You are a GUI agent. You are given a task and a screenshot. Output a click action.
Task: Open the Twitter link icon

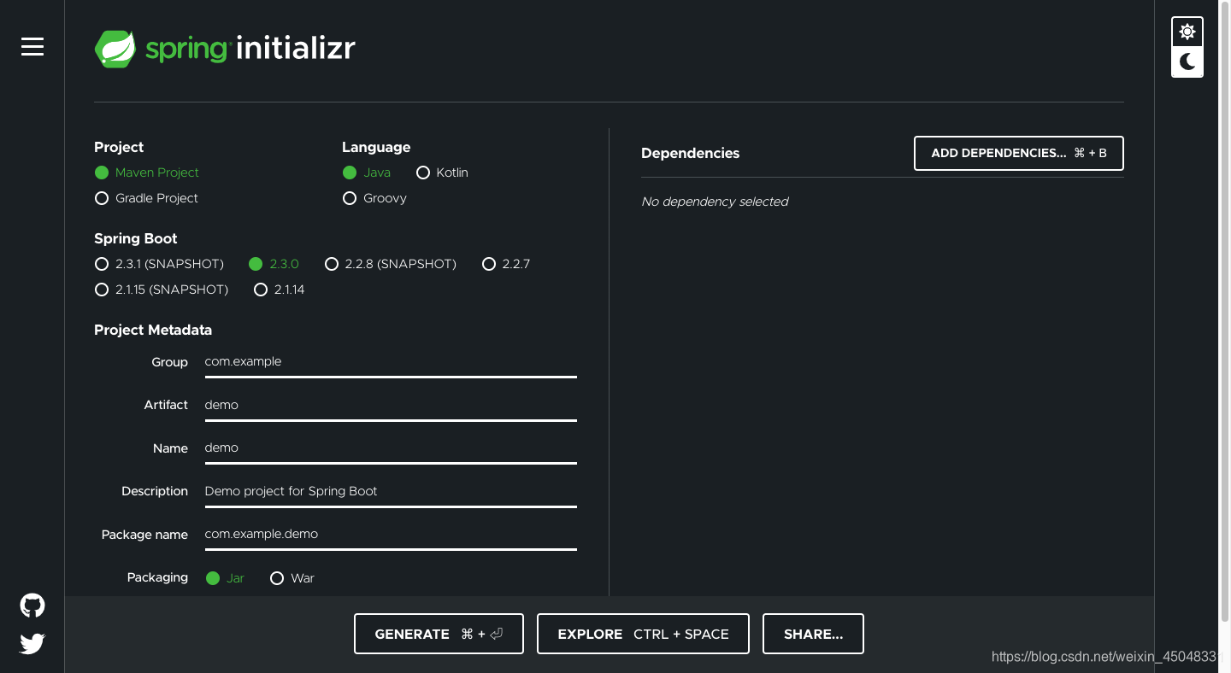(x=32, y=643)
